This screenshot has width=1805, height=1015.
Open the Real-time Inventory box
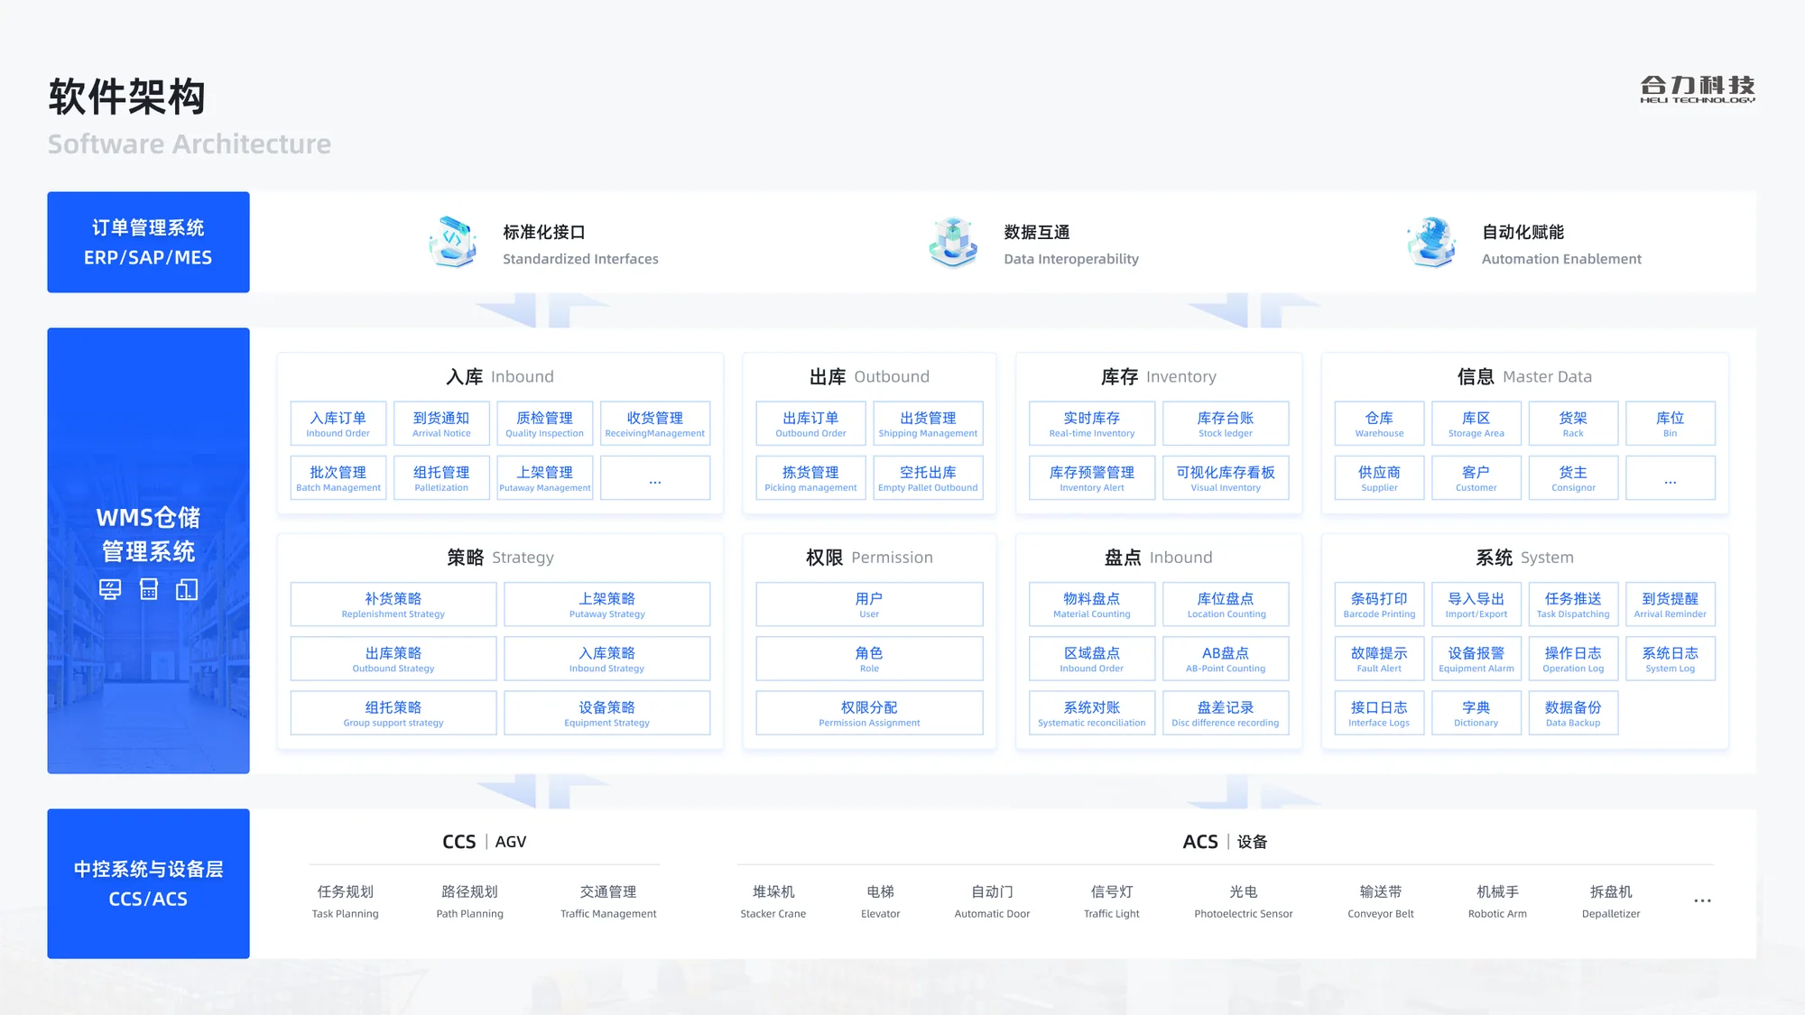(x=1092, y=423)
